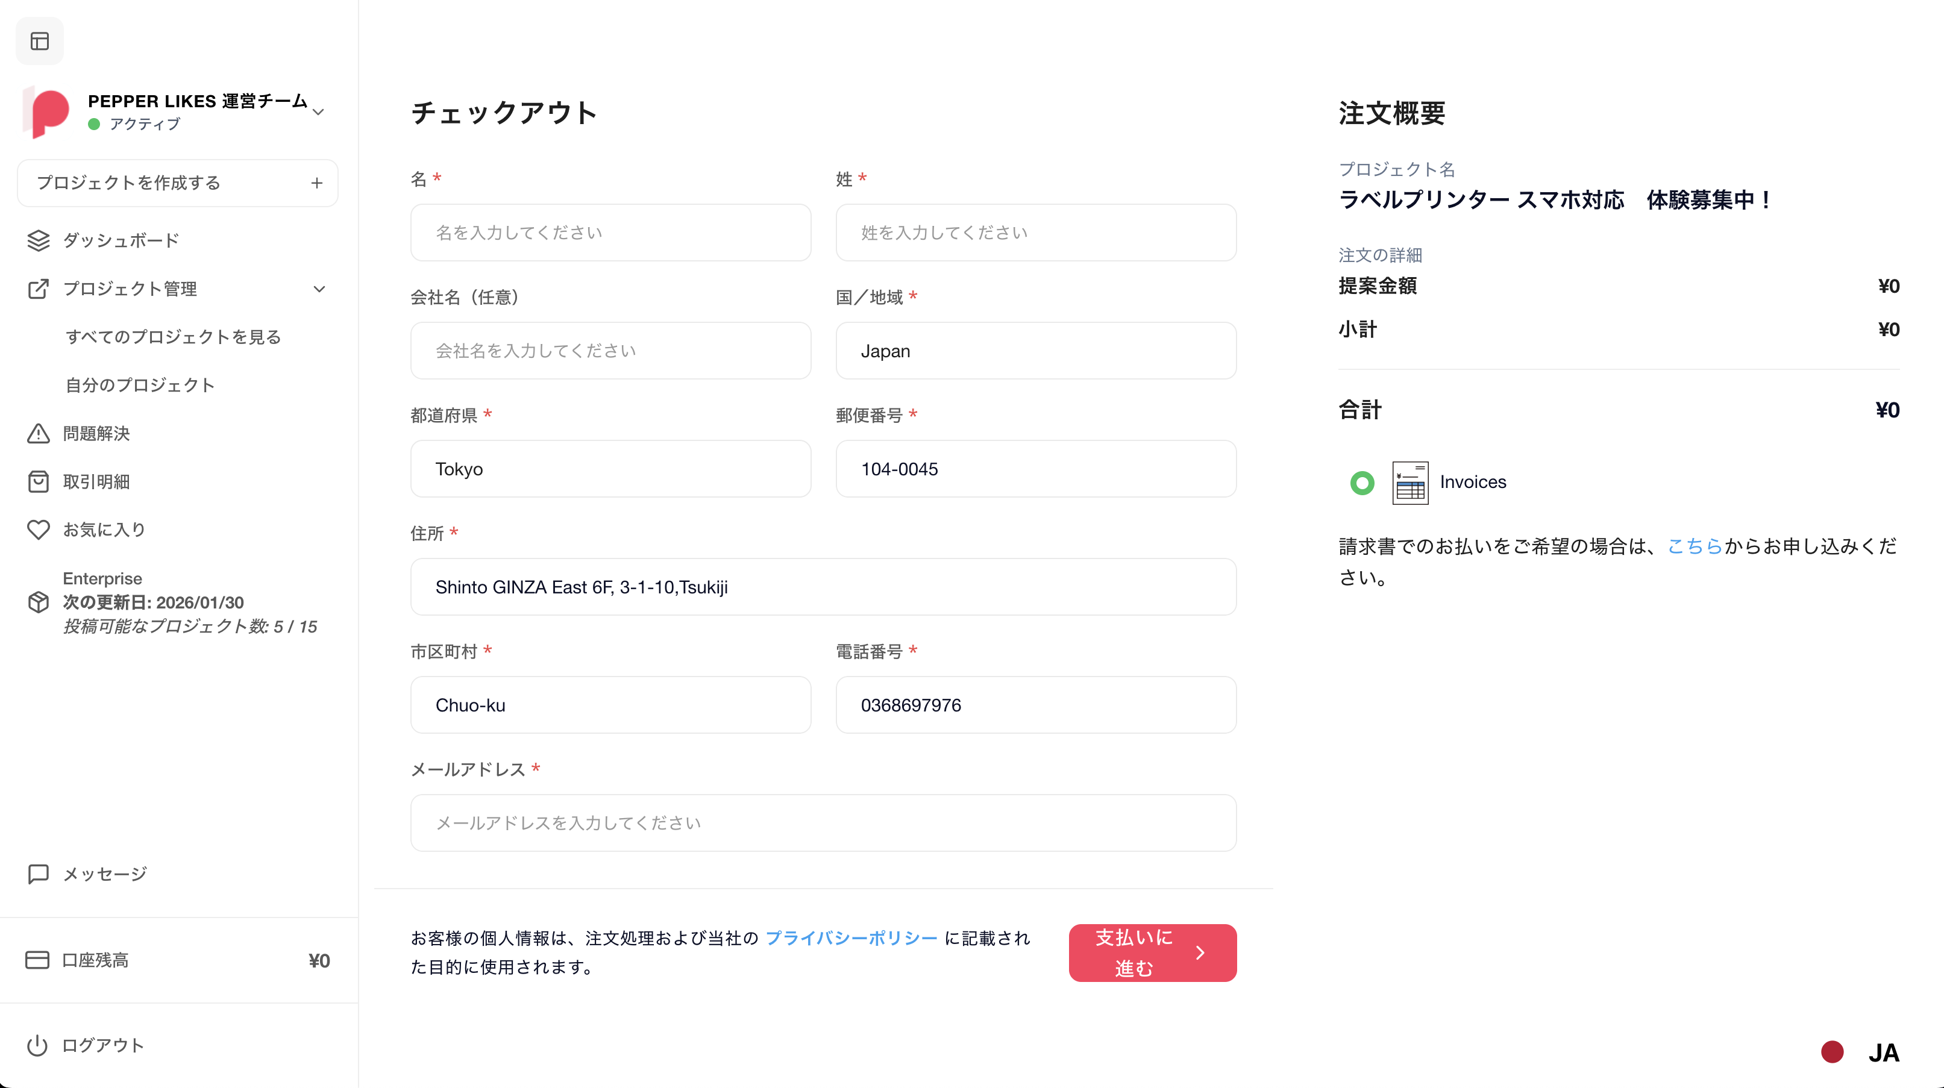Screen dimensions: 1944x1088
Task: Open ダッシュボード from the sidebar
Action: click(121, 240)
